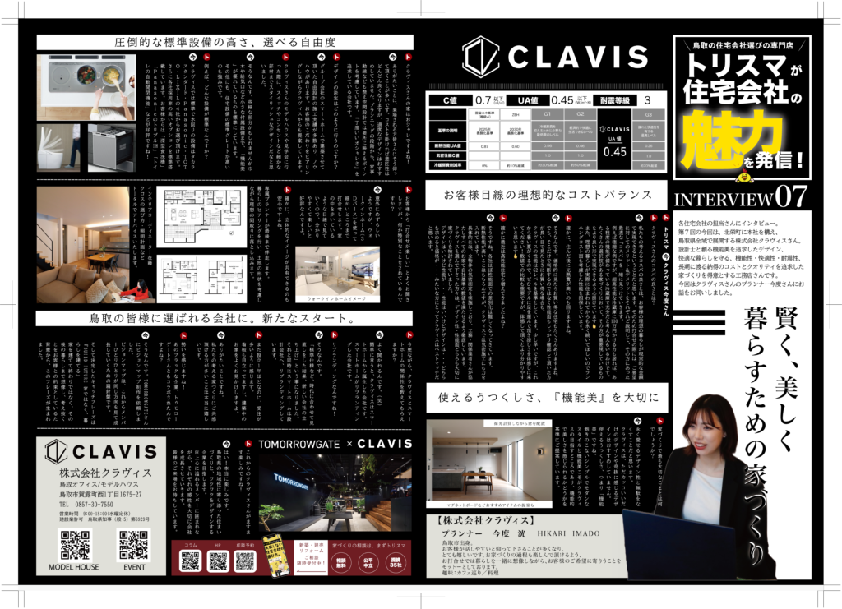842x609 pixels.
Task: Click the 耐震等級 label in specs bar
Action: [615, 100]
